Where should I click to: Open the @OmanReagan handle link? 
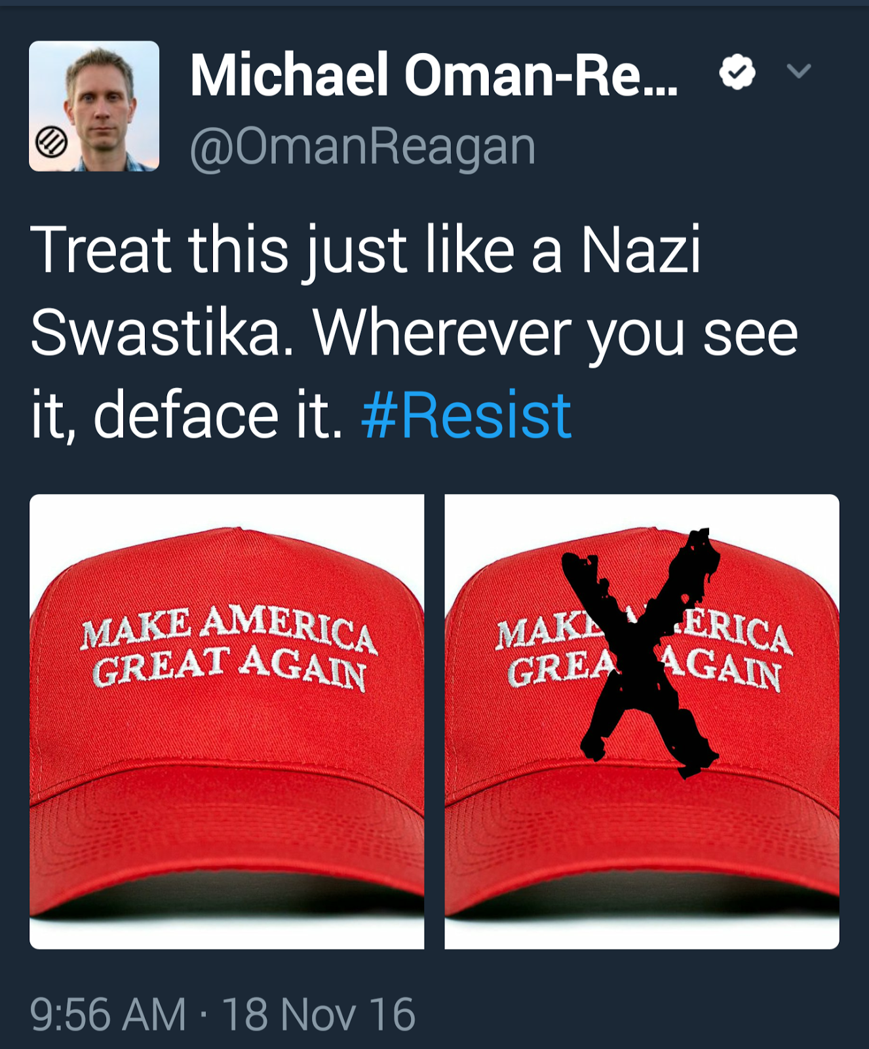point(363,147)
